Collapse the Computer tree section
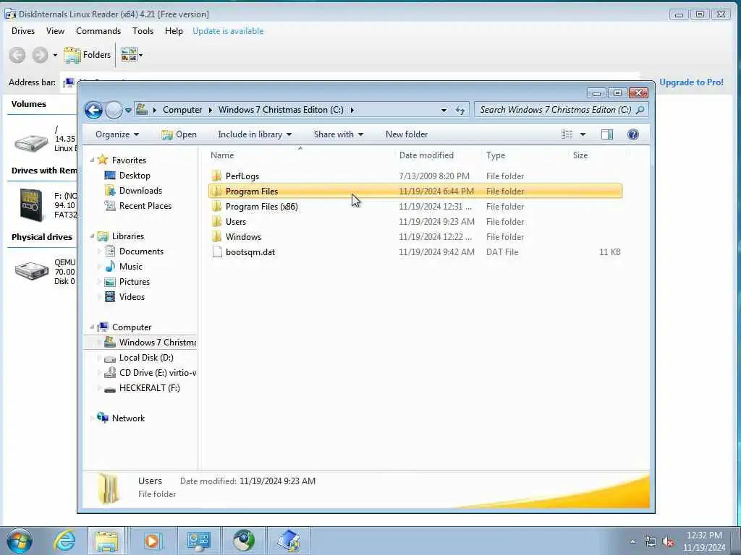The height and width of the screenshot is (555, 741). pyautogui.click(x=92, y=327)
